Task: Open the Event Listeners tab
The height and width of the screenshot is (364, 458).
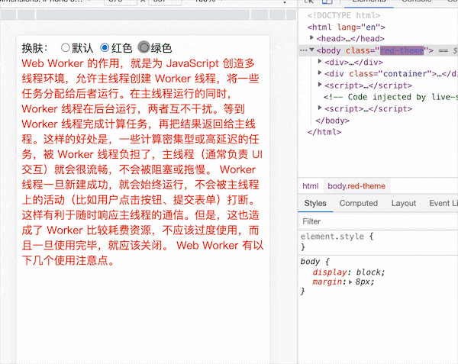Action: click(443, 203)
